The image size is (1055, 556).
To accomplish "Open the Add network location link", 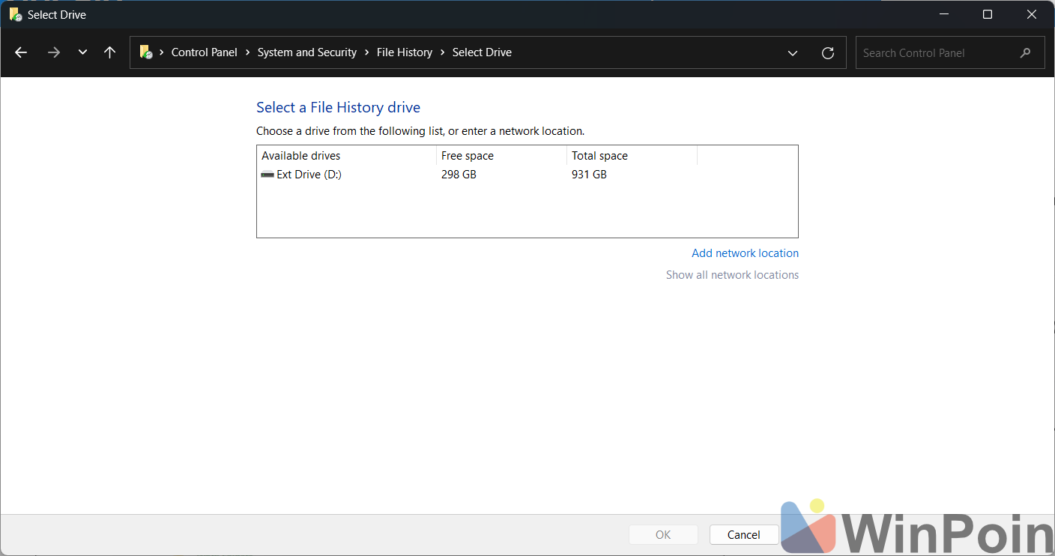I will pos(745,253).
